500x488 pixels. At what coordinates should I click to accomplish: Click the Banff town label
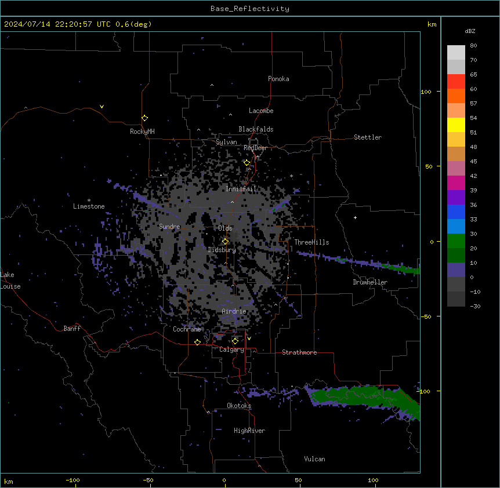72,329
